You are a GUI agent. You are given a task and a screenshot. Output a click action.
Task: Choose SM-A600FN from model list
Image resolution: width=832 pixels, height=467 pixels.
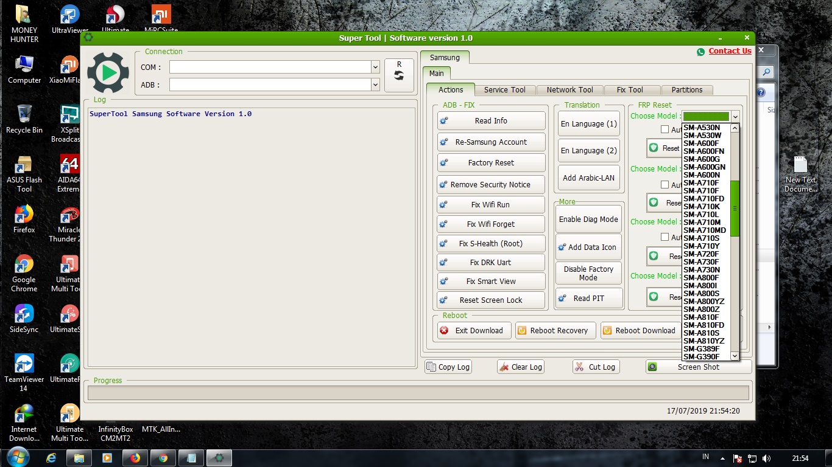point(706,151)
